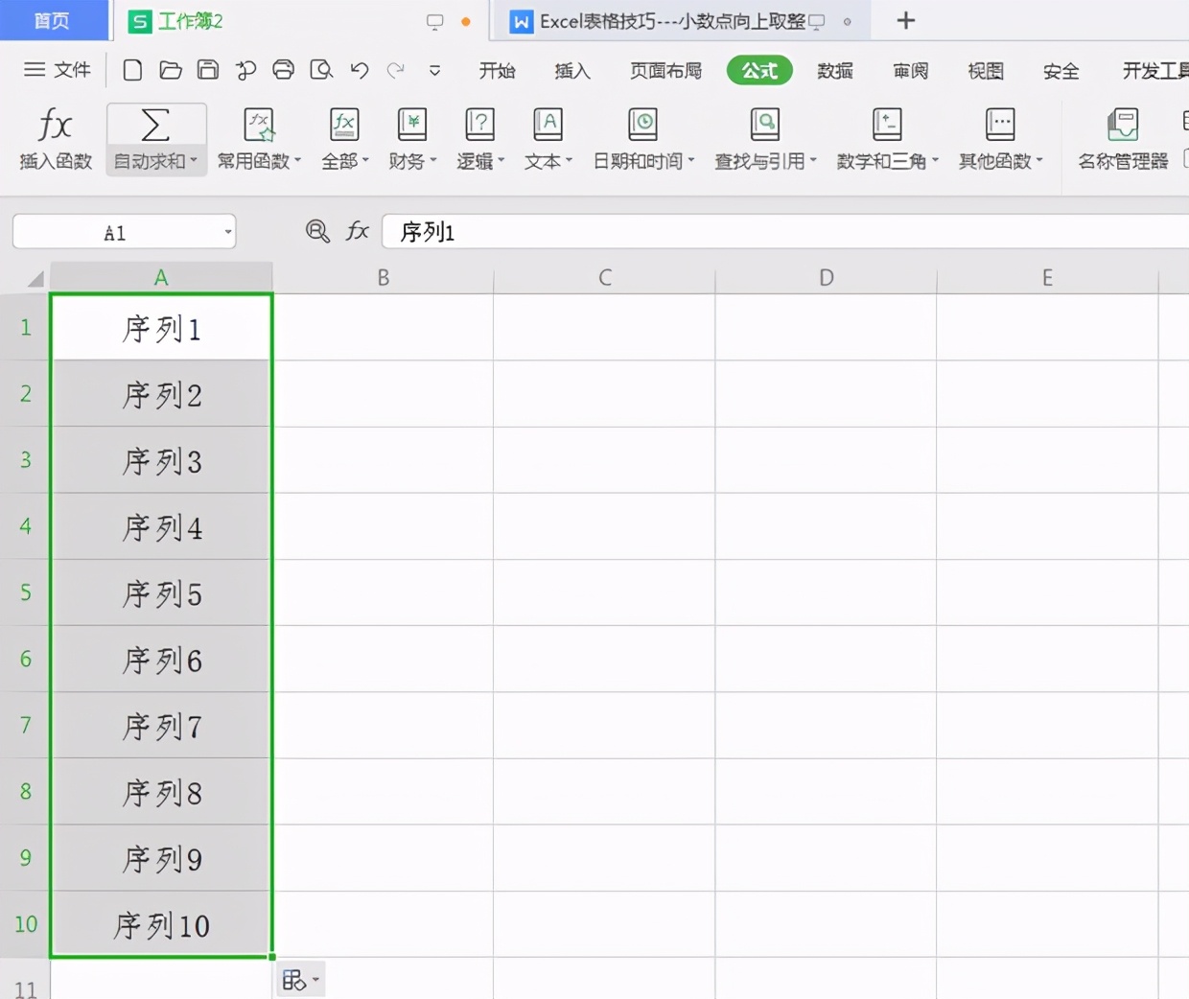1189x999 pixels.
Task: Select row header 10
Action: pyautogui.click(x=25, y=924)
